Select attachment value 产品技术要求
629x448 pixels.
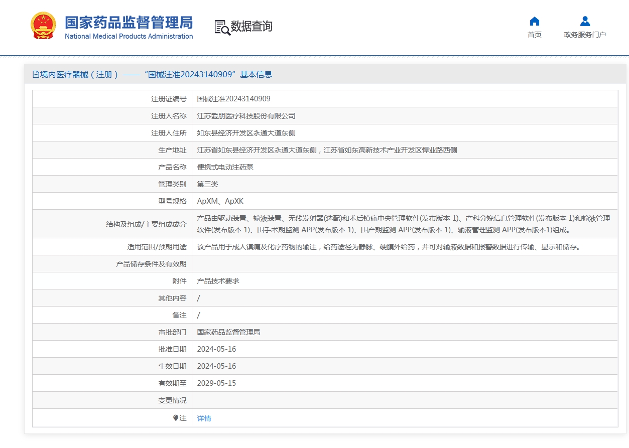coord(218,281)
